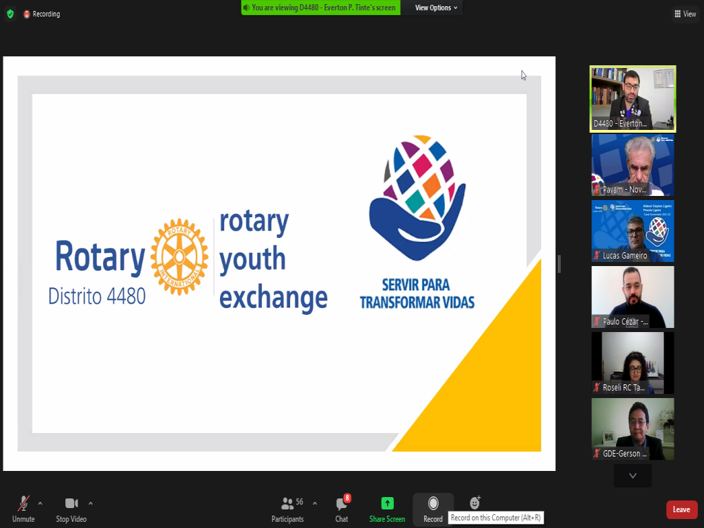Image resolution: width=704 pixels, height=528 pixels.
Task: Leave the meeting
Action: pyautogui.click(x=681, y=509)
